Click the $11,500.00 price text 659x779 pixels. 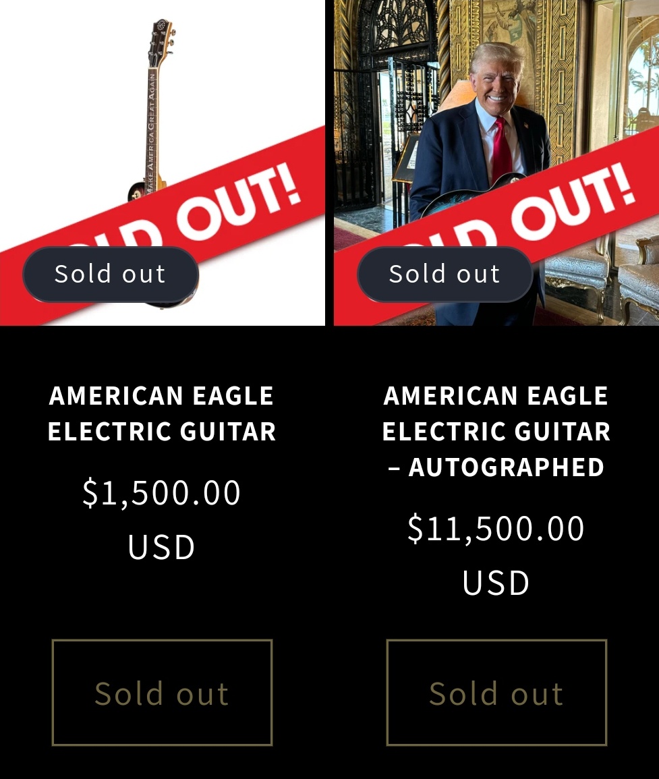[x=496, y=528]
